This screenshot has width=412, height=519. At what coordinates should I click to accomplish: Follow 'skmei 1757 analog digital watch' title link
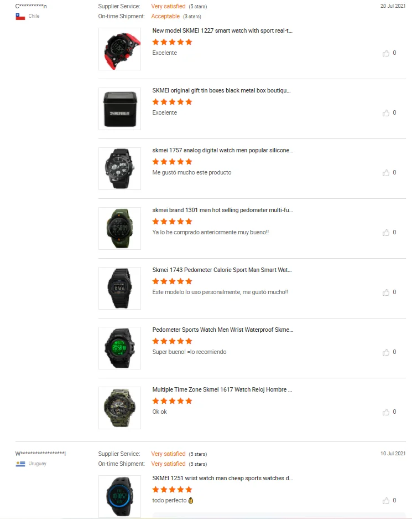click(223, 150)
